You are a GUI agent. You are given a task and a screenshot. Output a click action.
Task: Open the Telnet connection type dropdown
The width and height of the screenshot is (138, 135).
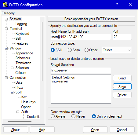pyautogui.click(x=117, y=50)
